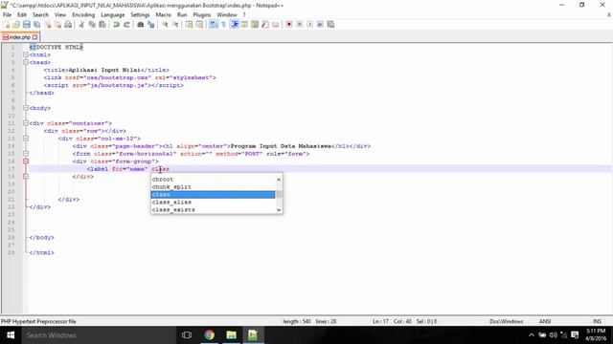613x344 pixels.
Task: Open the File menu
Action: [7, 15]
